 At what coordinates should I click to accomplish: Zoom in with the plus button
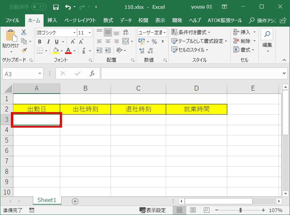point(263,210)
